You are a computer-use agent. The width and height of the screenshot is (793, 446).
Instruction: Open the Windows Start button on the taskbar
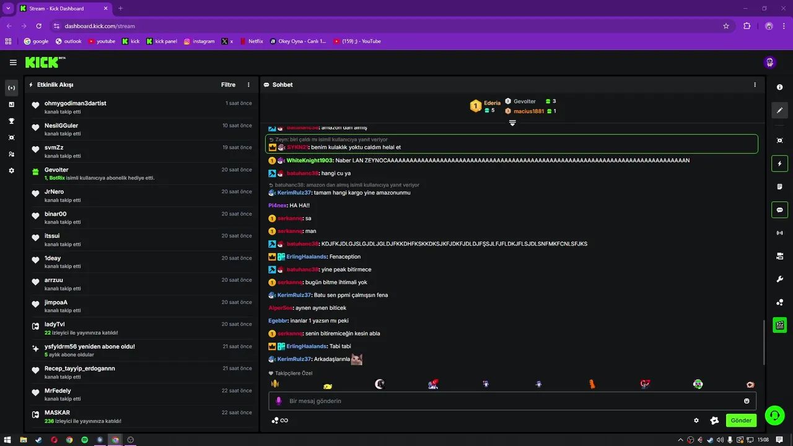pos(7,440)
